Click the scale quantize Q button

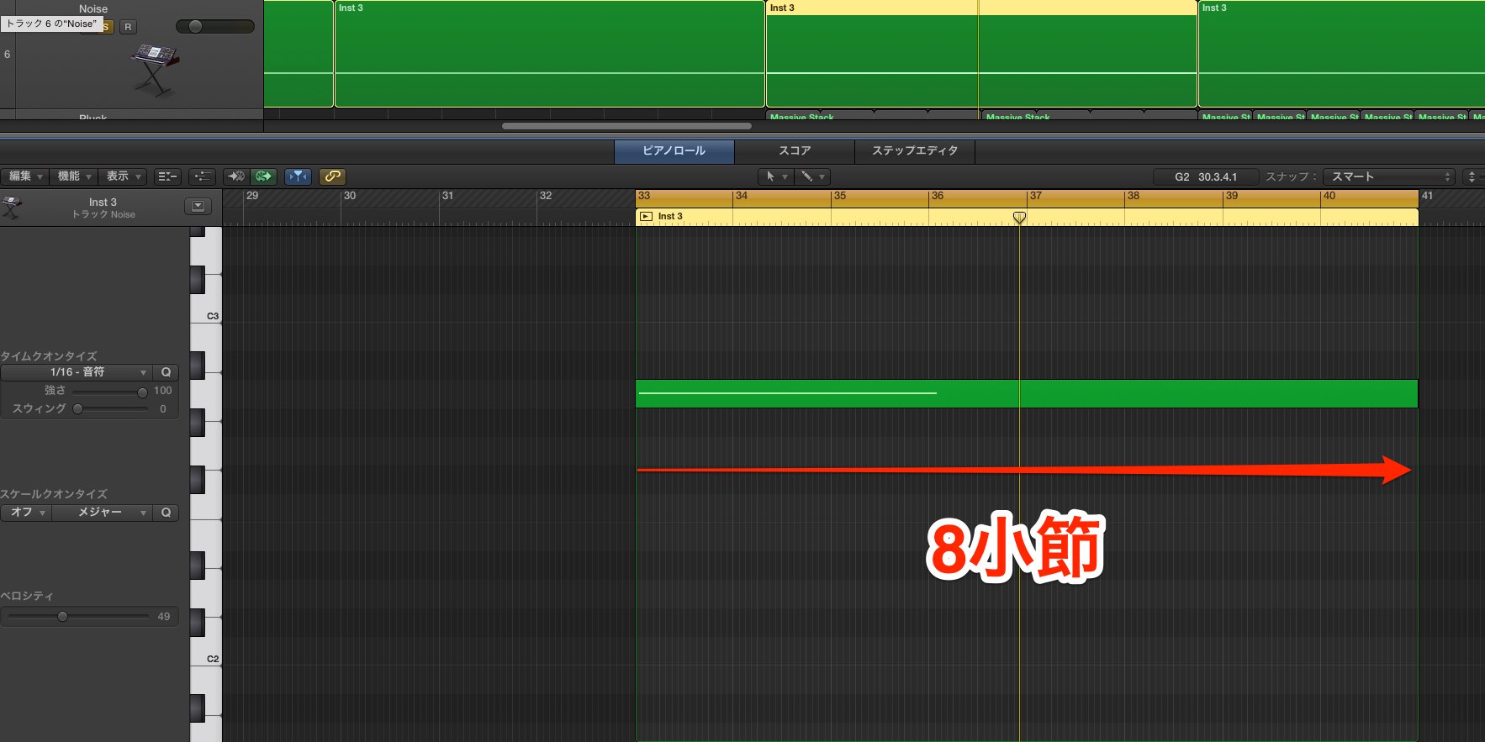pyautogui.click(x=166, y=513)
